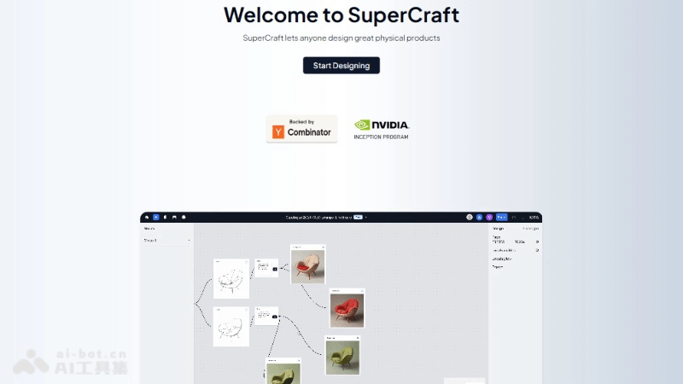Click the NVIDIA Inception Program logo

381,129
